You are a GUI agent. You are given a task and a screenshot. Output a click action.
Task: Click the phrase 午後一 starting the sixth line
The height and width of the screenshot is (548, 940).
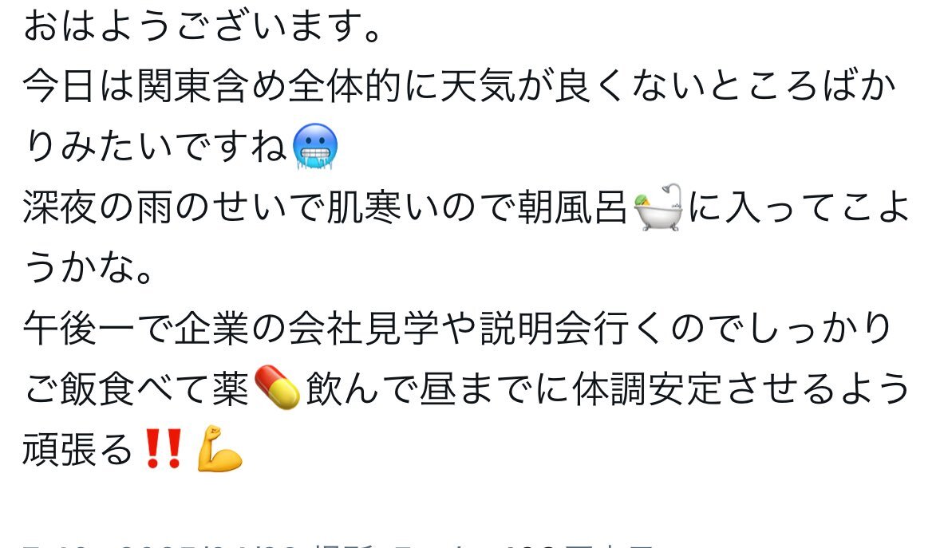pyautogui.click(x=79, y=329)
